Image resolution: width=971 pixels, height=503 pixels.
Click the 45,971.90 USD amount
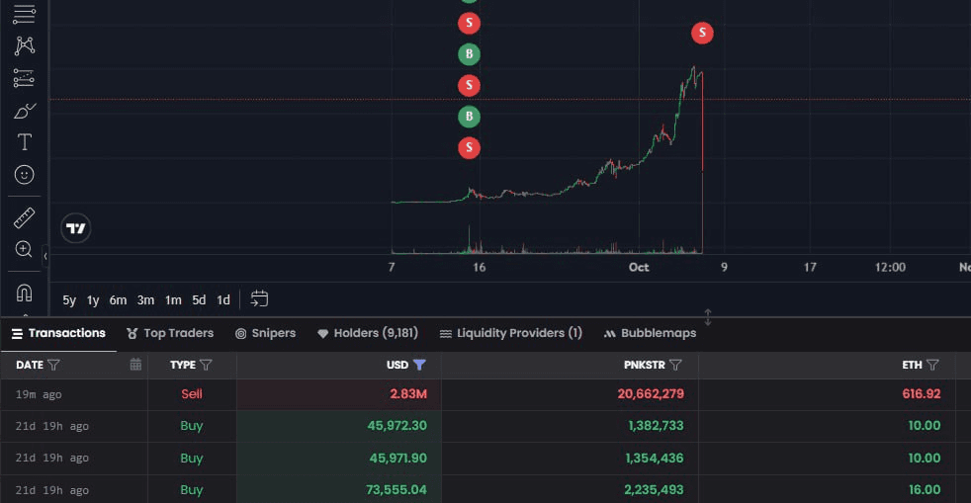tap(397, 459)
